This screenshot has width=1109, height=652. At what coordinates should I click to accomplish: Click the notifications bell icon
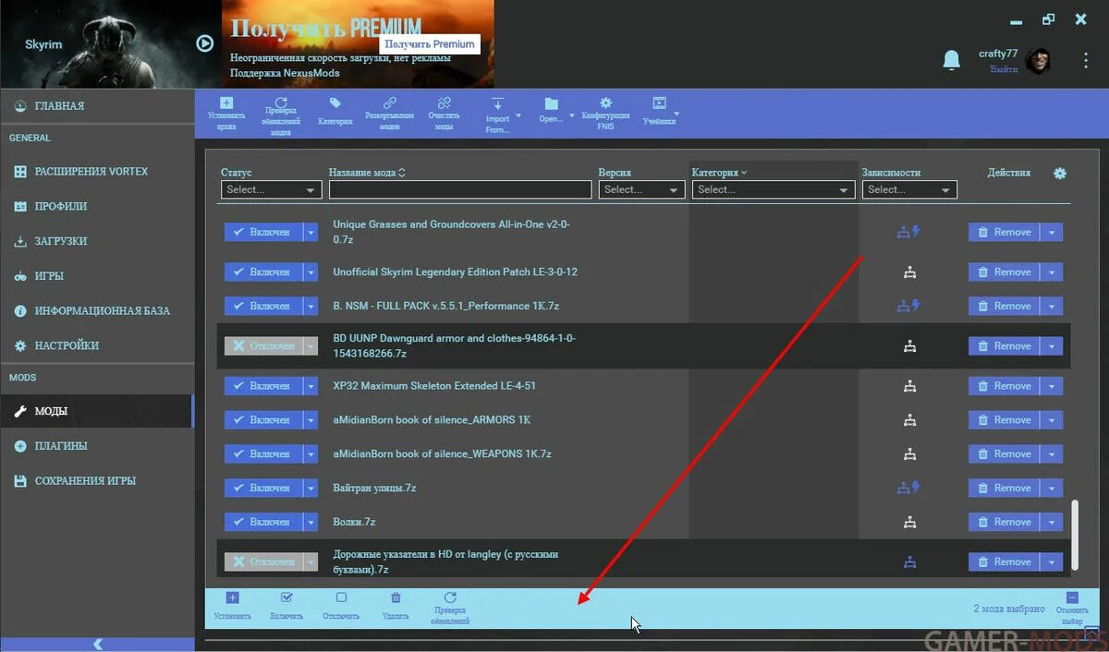951,61
